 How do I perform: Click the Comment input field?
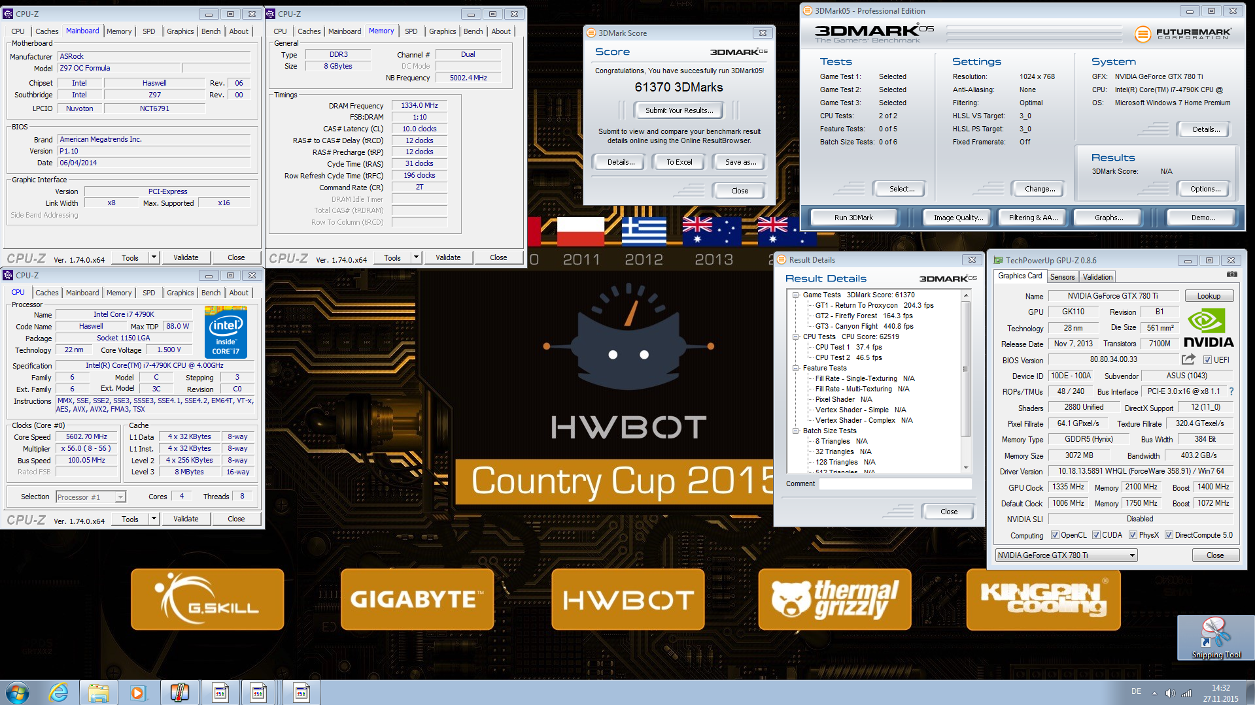(x=895, y=484)
